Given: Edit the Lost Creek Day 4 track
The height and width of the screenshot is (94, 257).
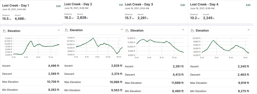Looking at the screenshot, I should pyautogui.click(x=248, y=5).
